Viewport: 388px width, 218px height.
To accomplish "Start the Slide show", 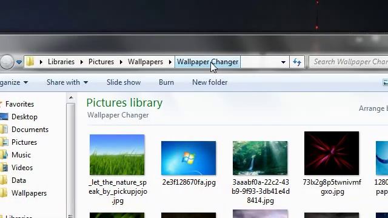I will 124,82.
